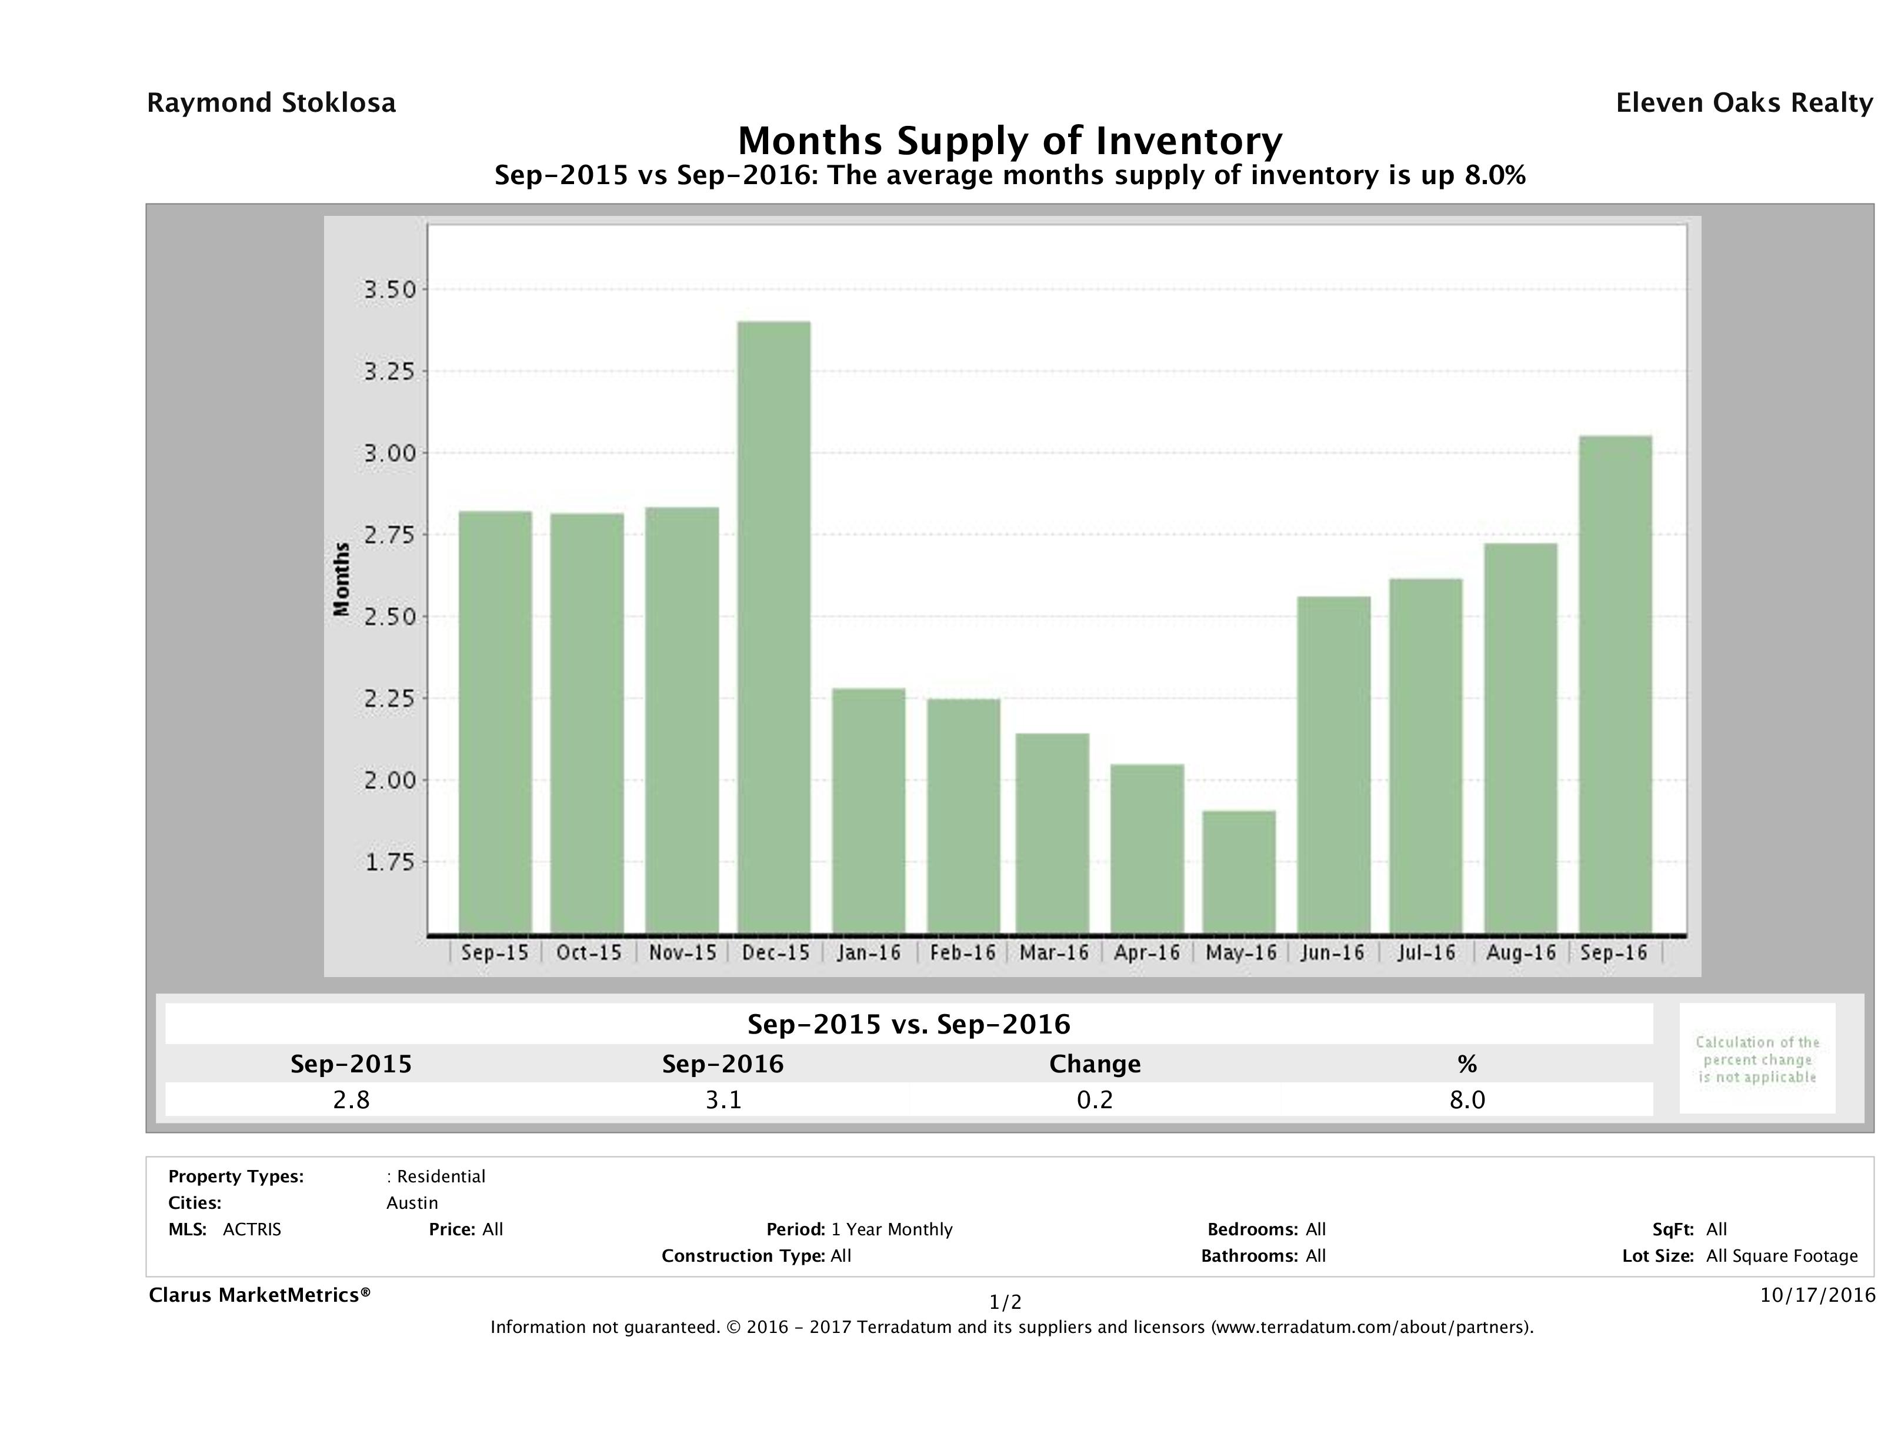Click the Clarus MarketMetrics label
Image resolution: width=1898 pixels, height=1440 pixels.
[x=259, y=1294]
